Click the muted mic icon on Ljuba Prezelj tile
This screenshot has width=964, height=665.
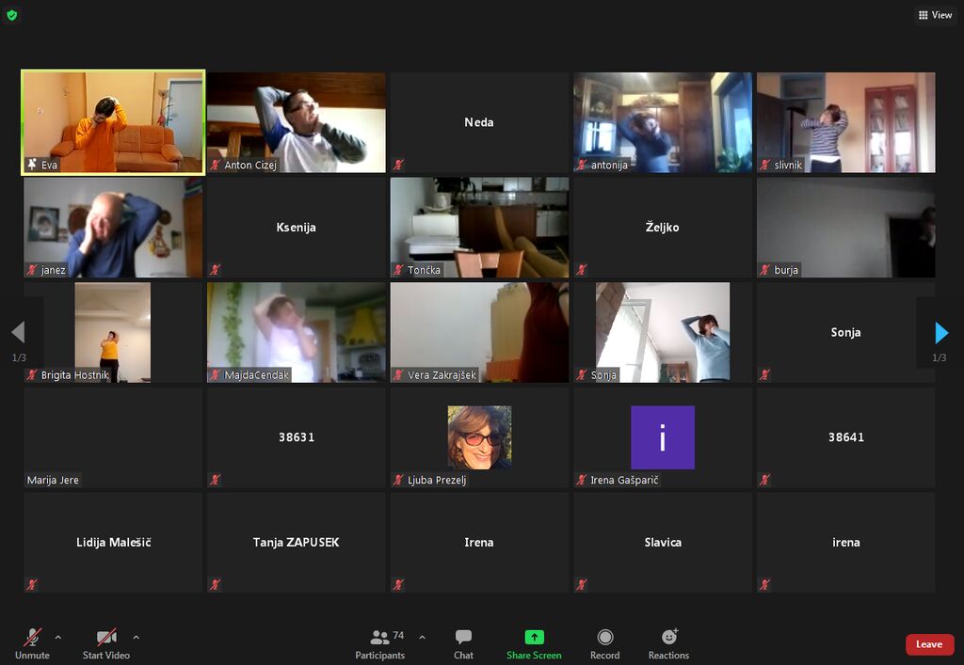click(x=399, y=480)
